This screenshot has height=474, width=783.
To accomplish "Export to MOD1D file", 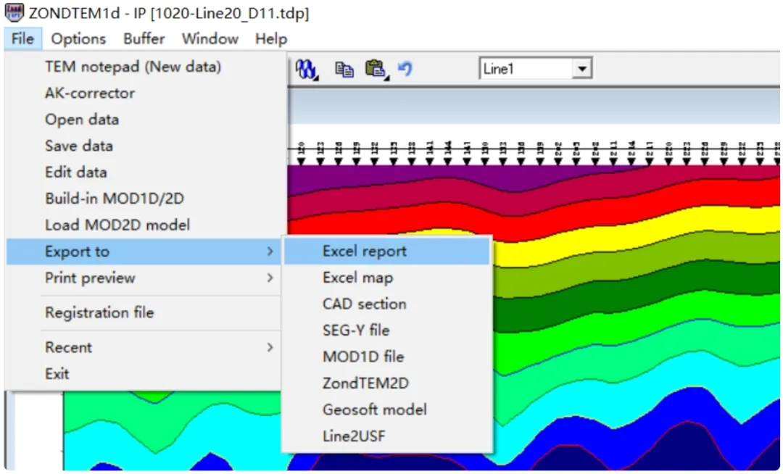I will click(x=387, y=357).
